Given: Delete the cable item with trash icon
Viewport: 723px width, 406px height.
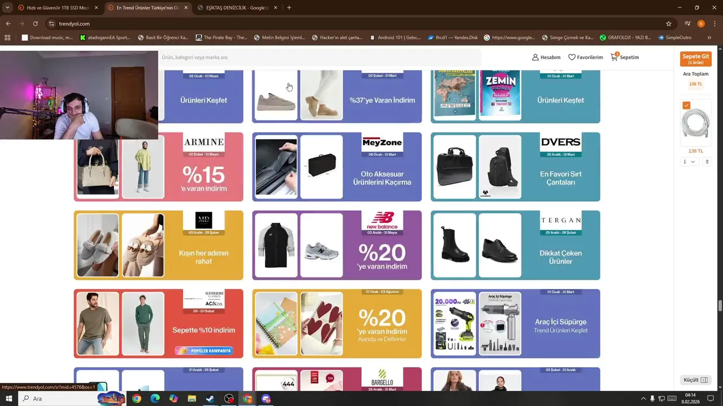Looking at the screenshot, I should point(707,162).
